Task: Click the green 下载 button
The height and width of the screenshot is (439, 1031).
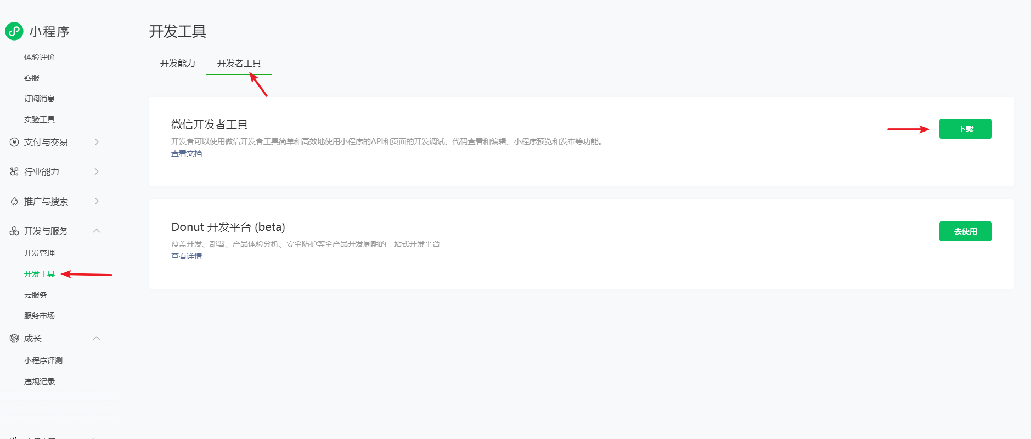Action: coord(966,129)
